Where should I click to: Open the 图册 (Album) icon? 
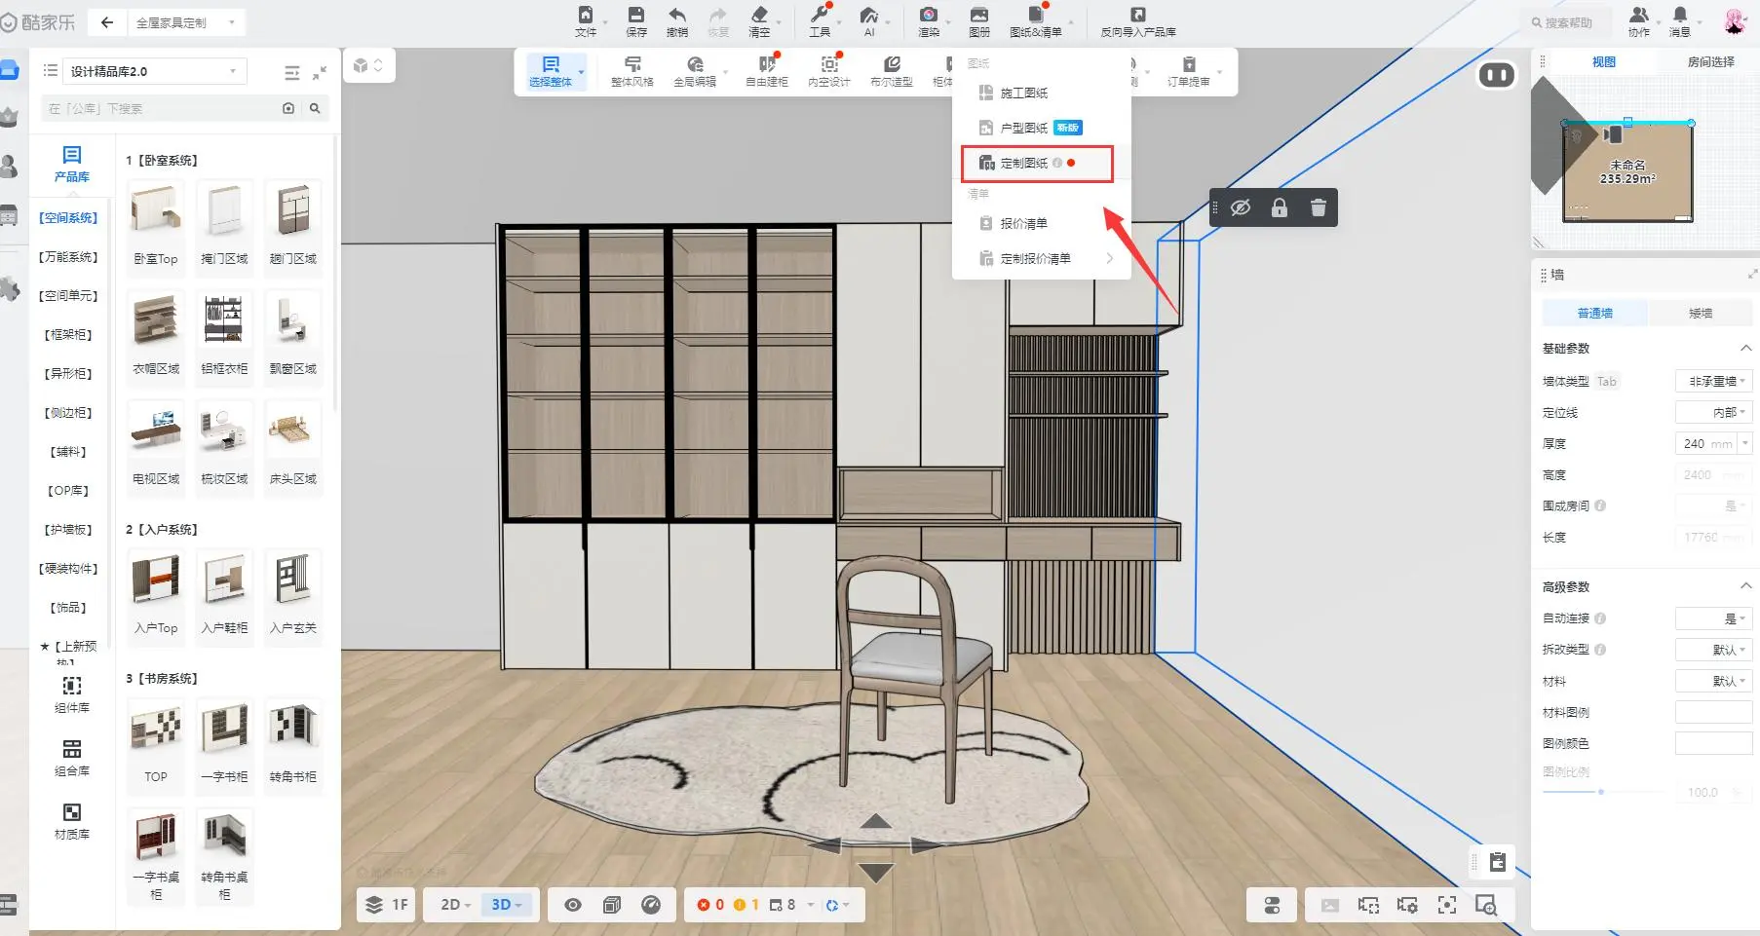click(978, 15)
